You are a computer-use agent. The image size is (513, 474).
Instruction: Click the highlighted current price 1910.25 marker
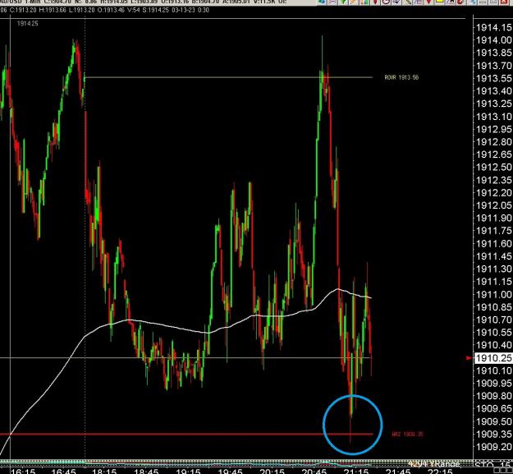[x=493, y=358]
